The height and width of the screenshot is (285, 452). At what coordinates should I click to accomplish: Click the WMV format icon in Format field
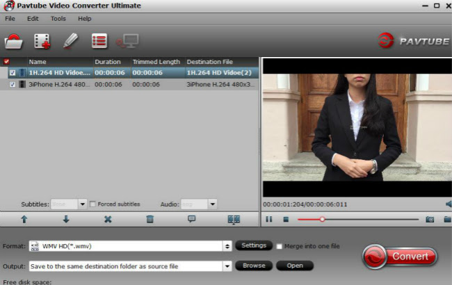[x=35, y=246]
